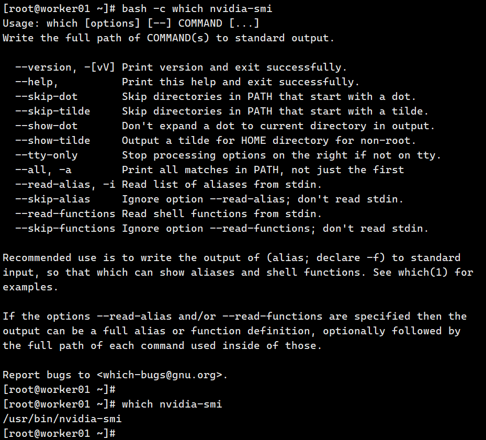Click the /usr/bin/nvidia-smi output path
486x440 pixels.
[x=62, y=419]
